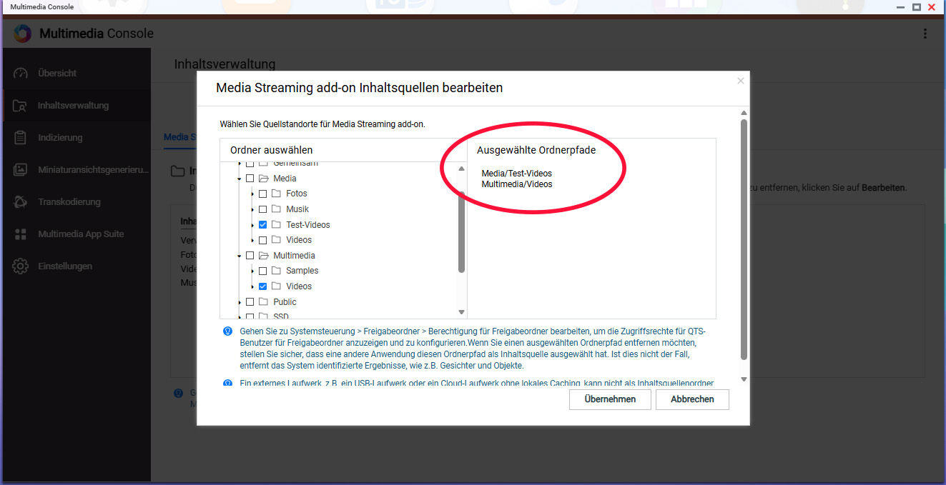Click the Indizierung clipboard icon
Image resolution: width=946 pixels, height=485 pixels.
pos(20,138)
